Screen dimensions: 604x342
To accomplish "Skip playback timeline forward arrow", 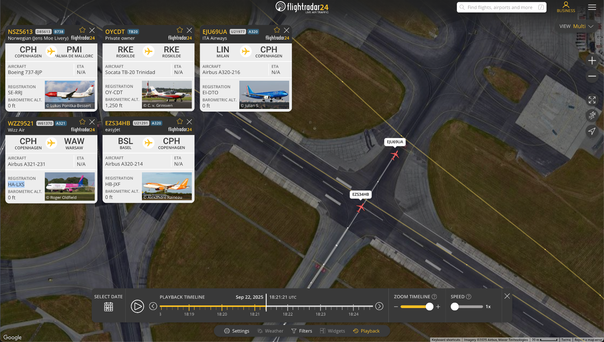I will 379,306.
